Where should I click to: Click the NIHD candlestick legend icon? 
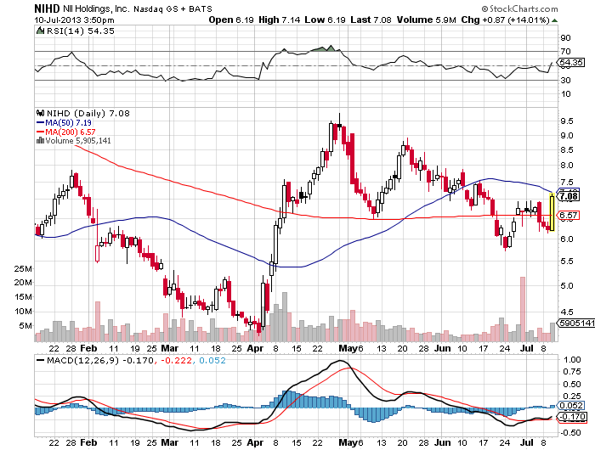[x=40, y=113]
